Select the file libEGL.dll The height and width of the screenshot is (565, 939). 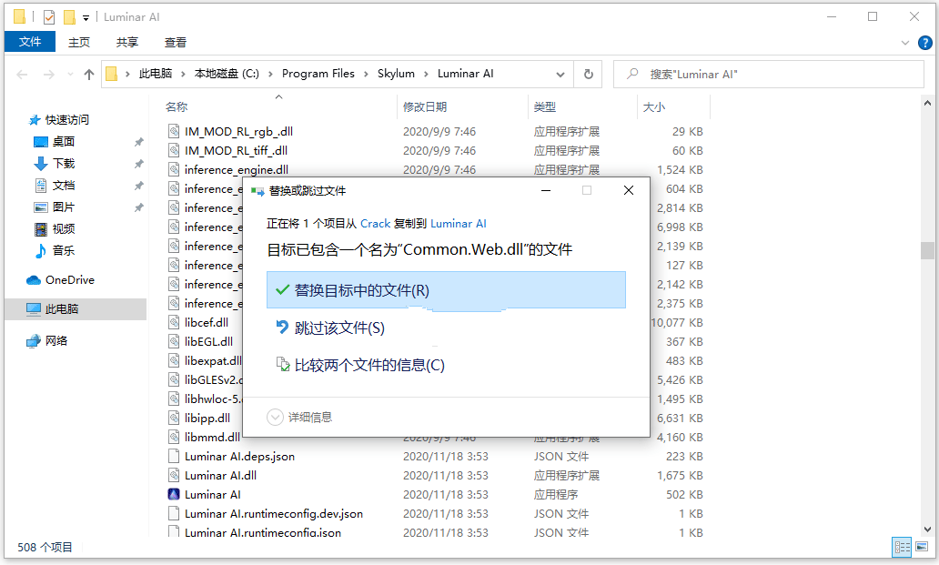pos(208,342)
